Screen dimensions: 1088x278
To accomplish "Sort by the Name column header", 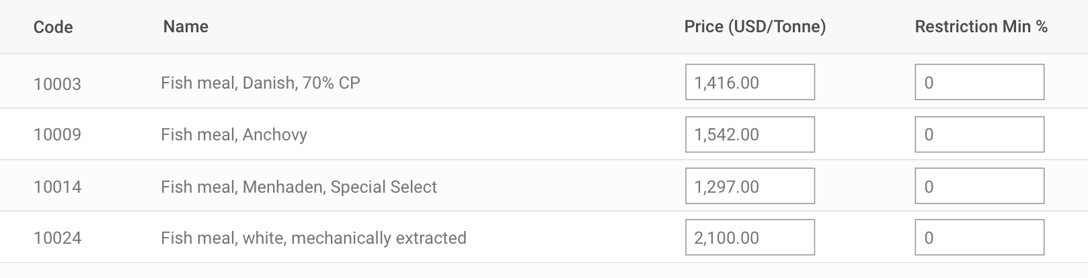I will [186, 27].
